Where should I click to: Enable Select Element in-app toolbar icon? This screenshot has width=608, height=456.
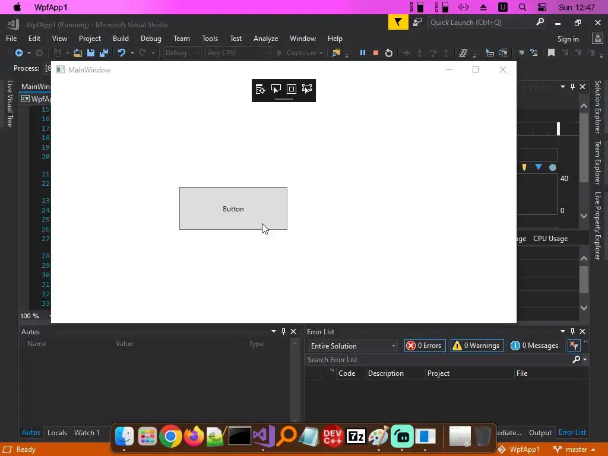[275, 90]
